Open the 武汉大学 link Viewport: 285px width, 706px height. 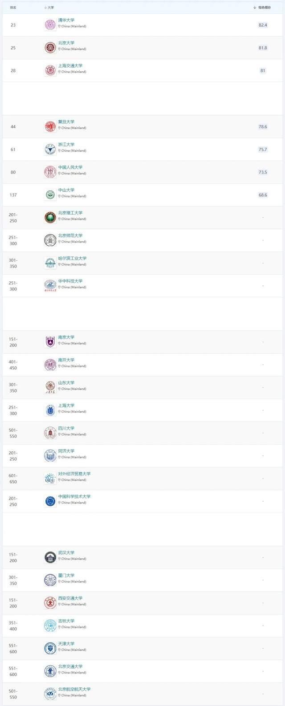tap(66, 552)
